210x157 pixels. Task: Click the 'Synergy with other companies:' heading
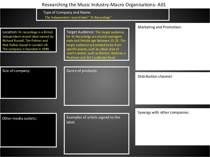coord(163,112)
